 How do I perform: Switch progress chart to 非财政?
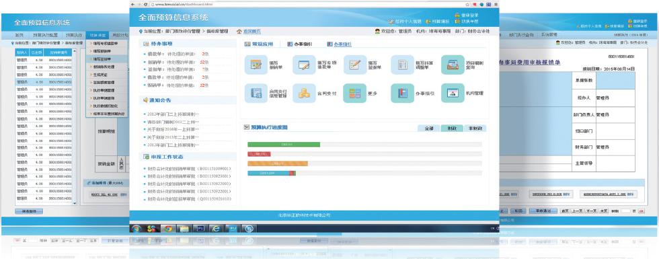point(475,128)
